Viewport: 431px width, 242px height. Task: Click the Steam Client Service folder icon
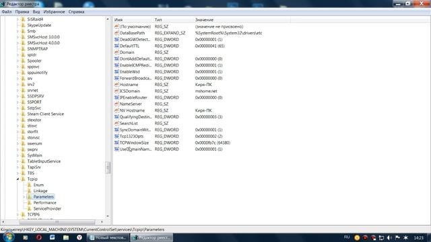click(24, 114)
